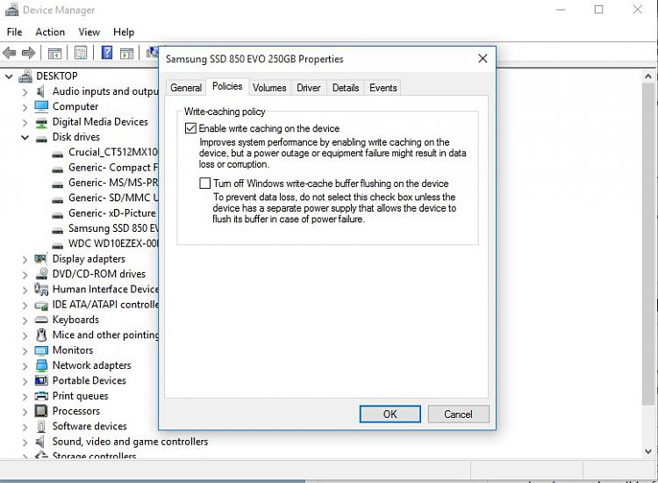Click the Software devices icon

pyautogui.click(x=41, y=426)
